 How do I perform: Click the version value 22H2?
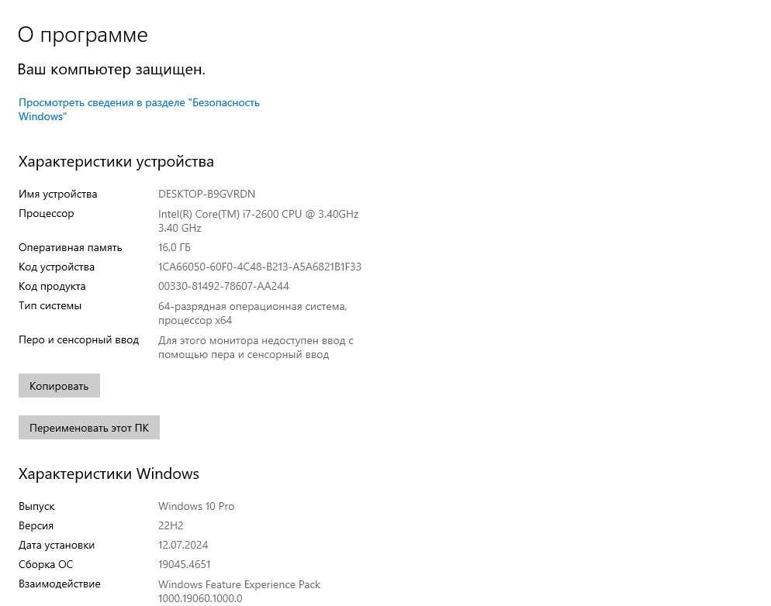[x=171, y=525]
